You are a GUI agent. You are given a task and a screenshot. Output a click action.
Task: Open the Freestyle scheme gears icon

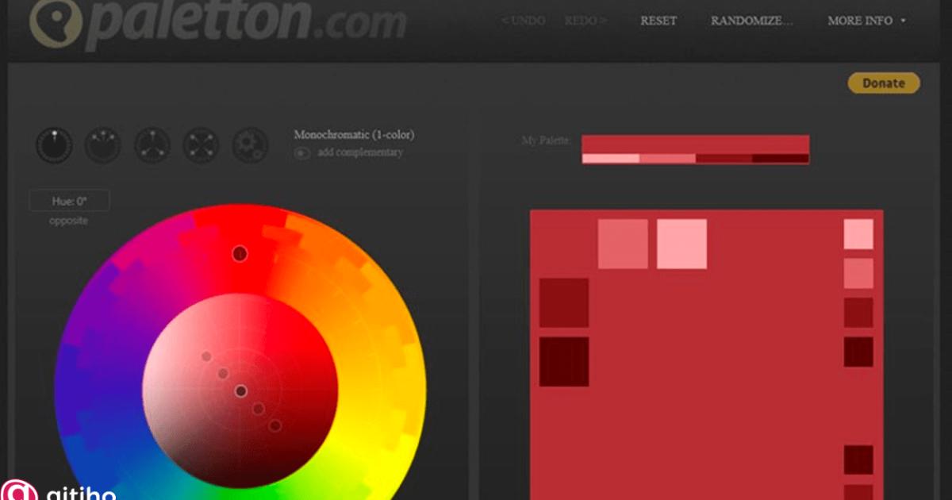pos(250,146)
